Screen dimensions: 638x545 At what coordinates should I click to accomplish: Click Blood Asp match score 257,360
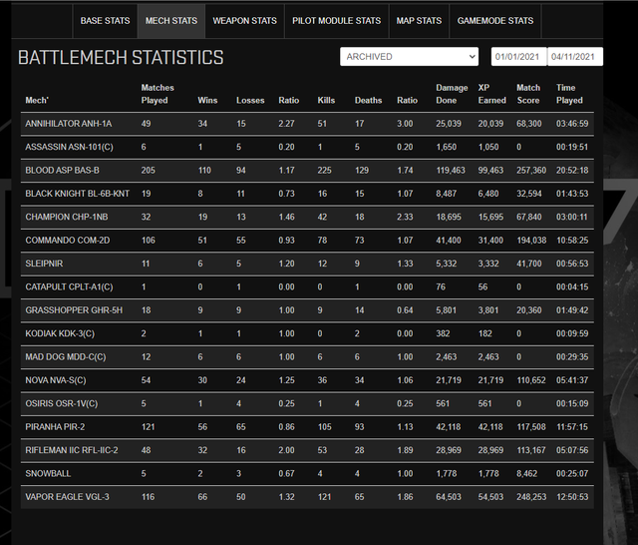(x=531, y=171)
